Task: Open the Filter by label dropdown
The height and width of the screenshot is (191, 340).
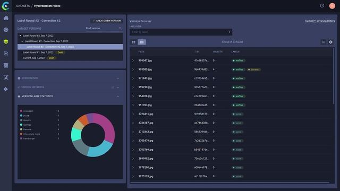Action: 181,32
